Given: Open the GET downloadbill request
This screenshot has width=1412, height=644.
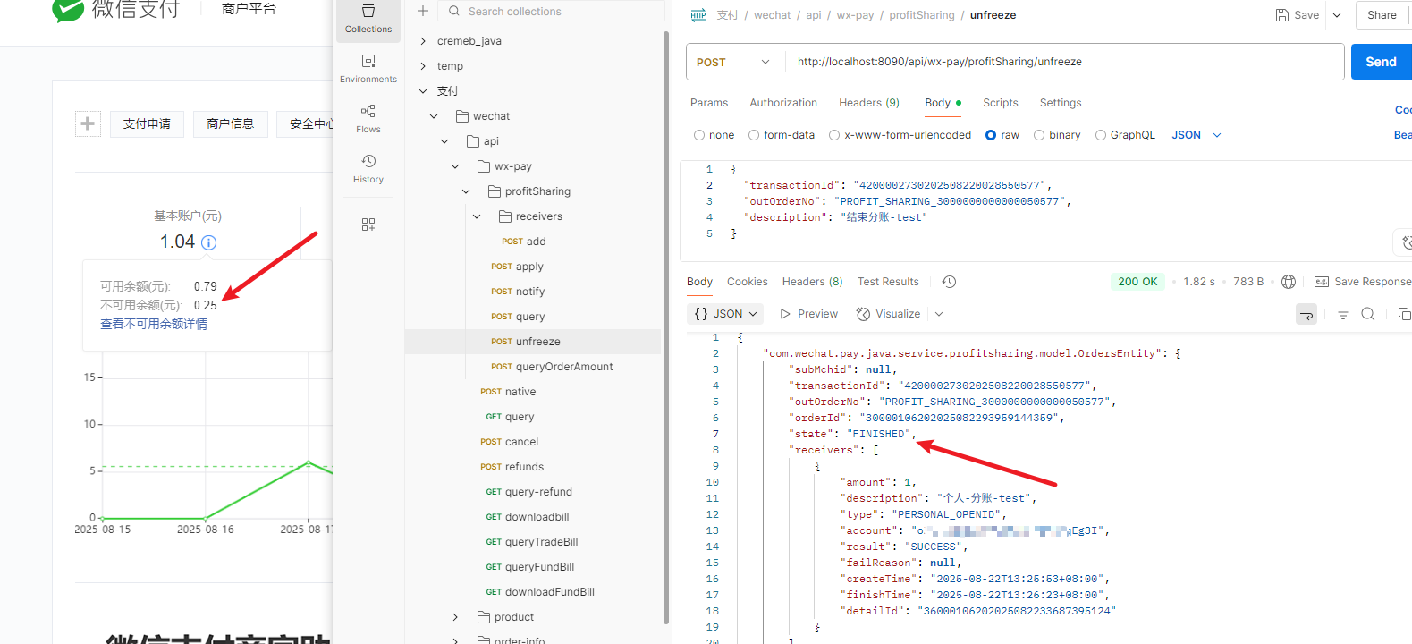Looking at the screenshot, I should (x=527, y=517).
